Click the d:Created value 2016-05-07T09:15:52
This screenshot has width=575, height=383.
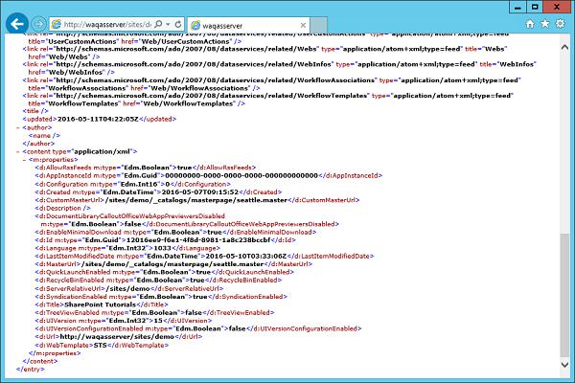coord(200,192)
